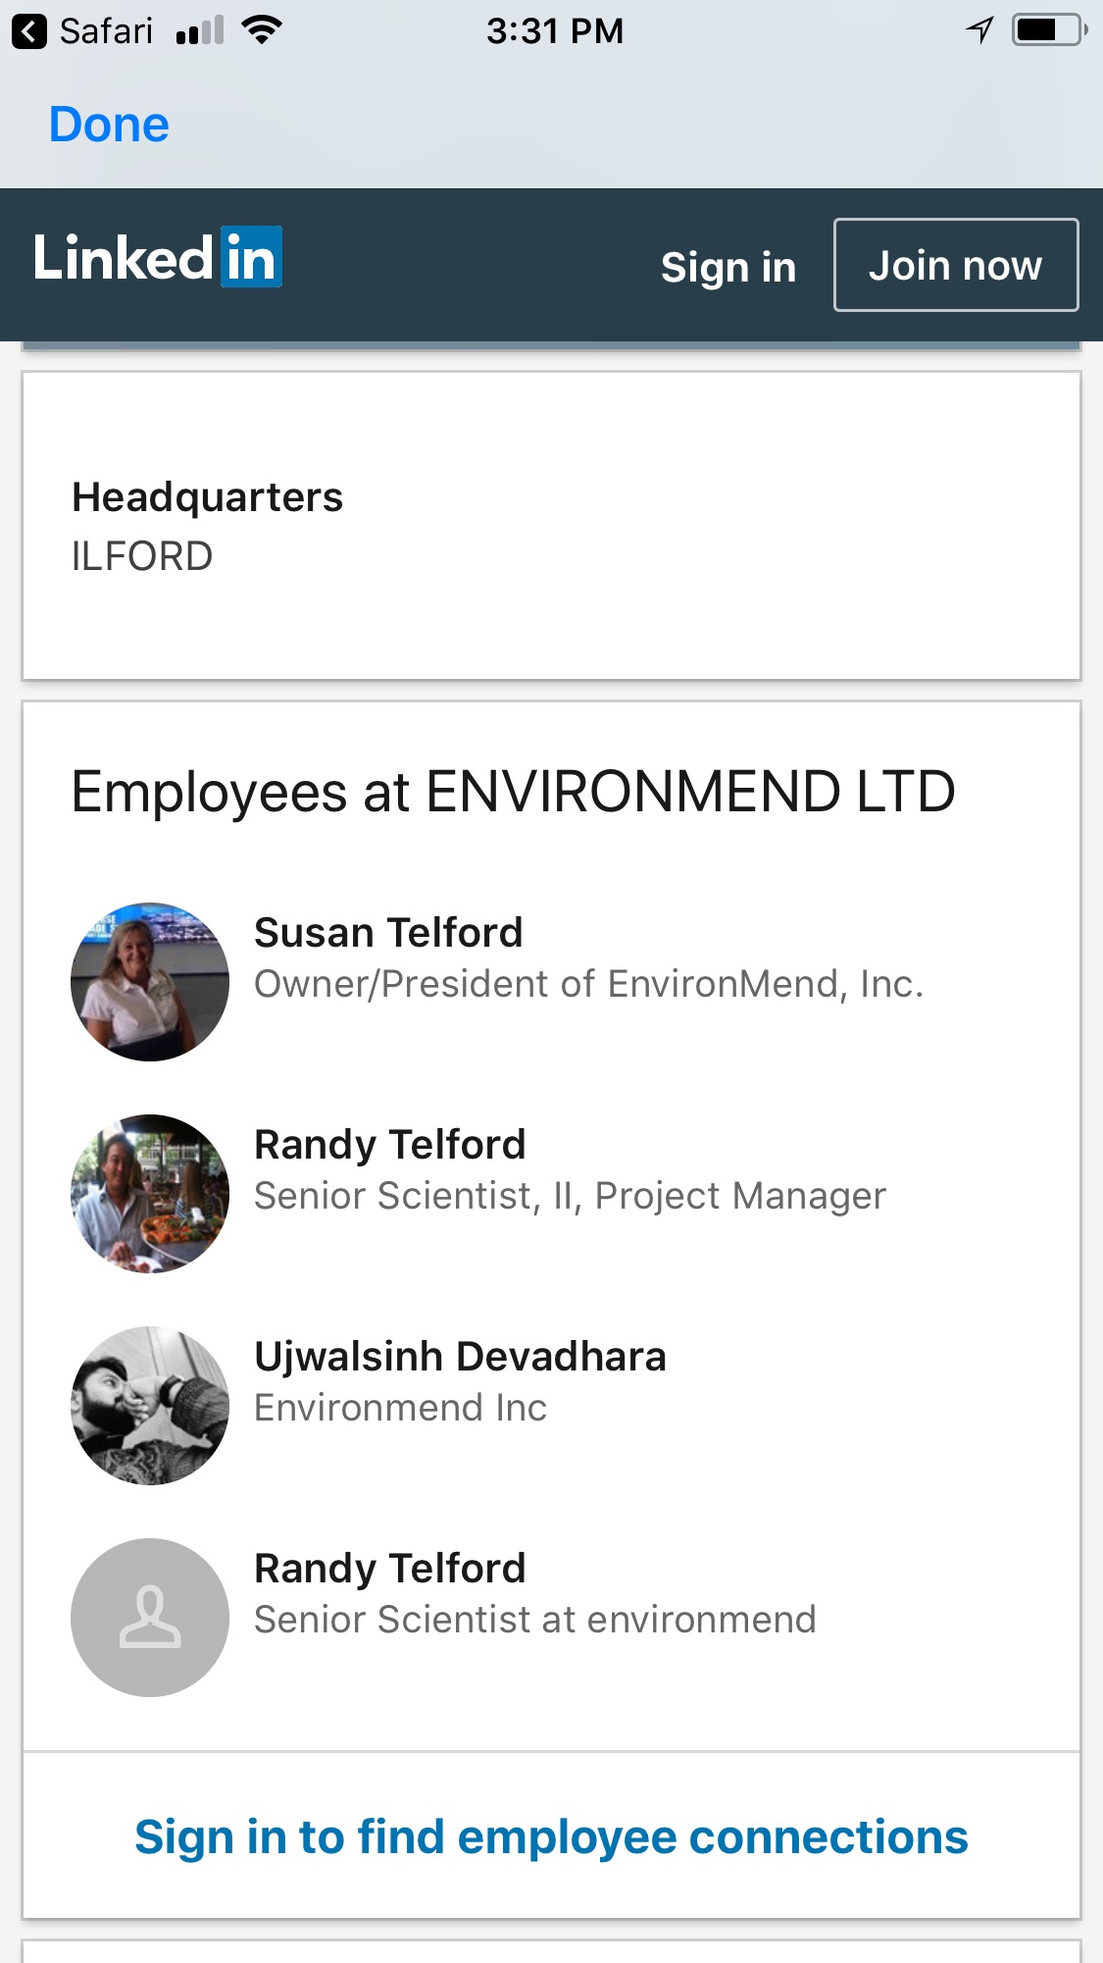This screenshot has width=1103, height=1963.
Task: Tap the back-to-Safari arrow icon
Action: [29, 31]
